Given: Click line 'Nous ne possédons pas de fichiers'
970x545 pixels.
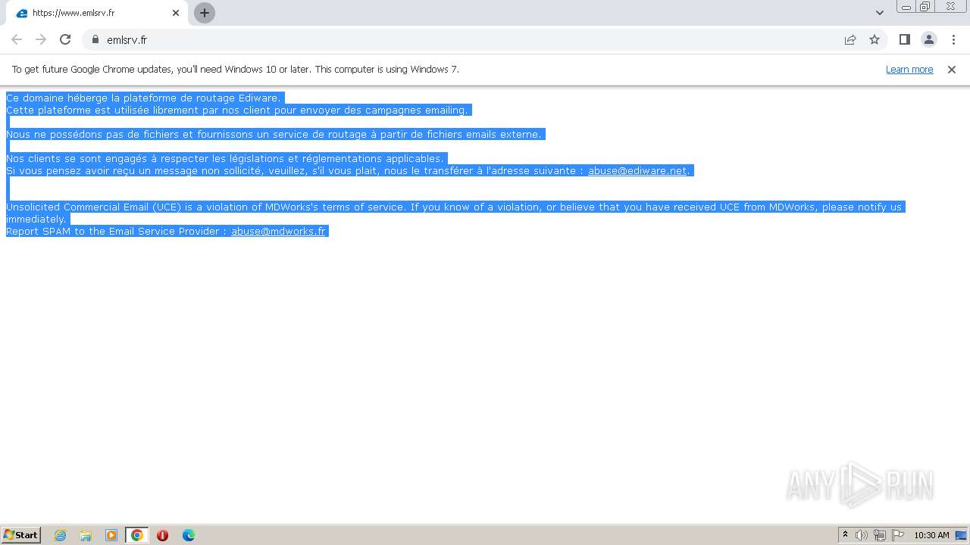Looking at the screenshot, I should tap(274, 134).
